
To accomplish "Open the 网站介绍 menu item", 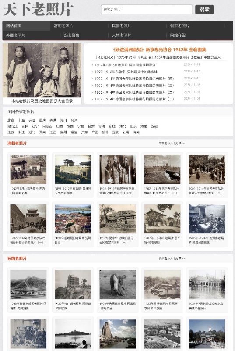I will click(178, 36).
